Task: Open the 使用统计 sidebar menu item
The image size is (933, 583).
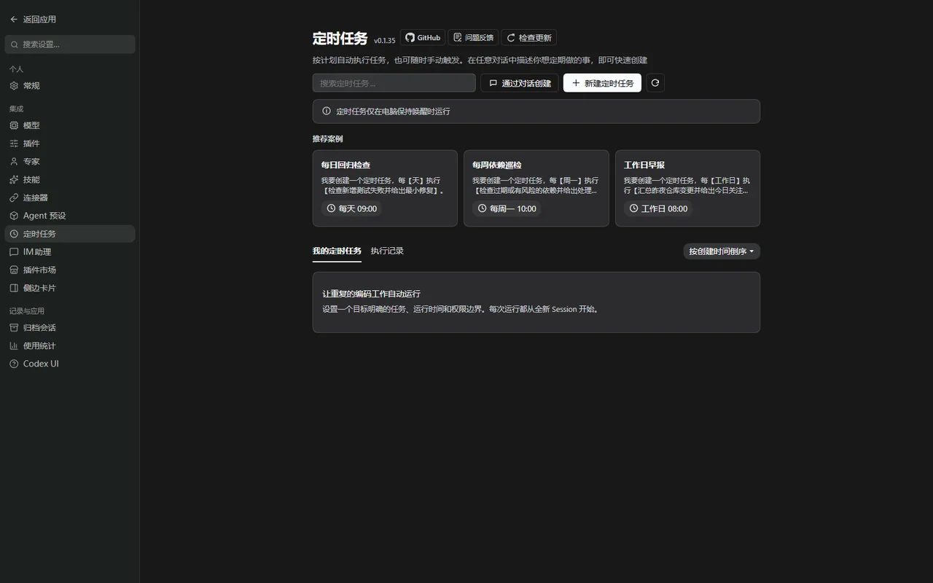Action: click(x=70, y=345)
